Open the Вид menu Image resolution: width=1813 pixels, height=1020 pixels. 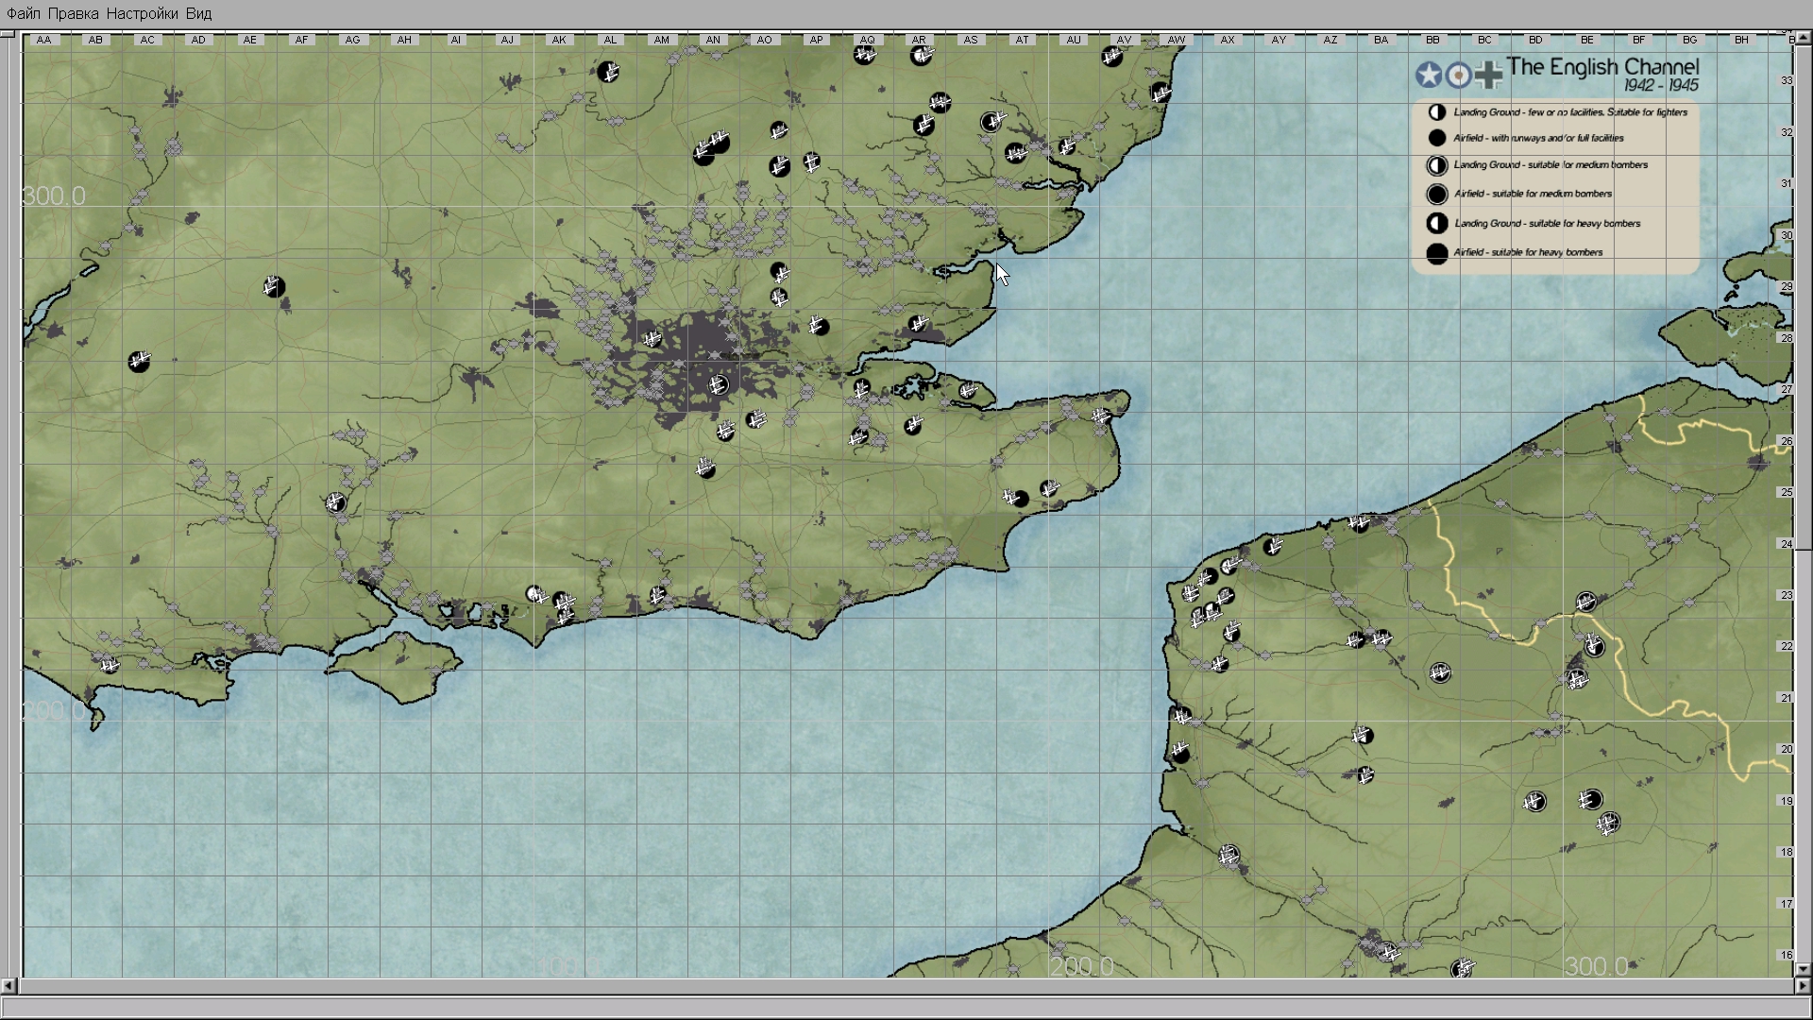click(198, 13)
